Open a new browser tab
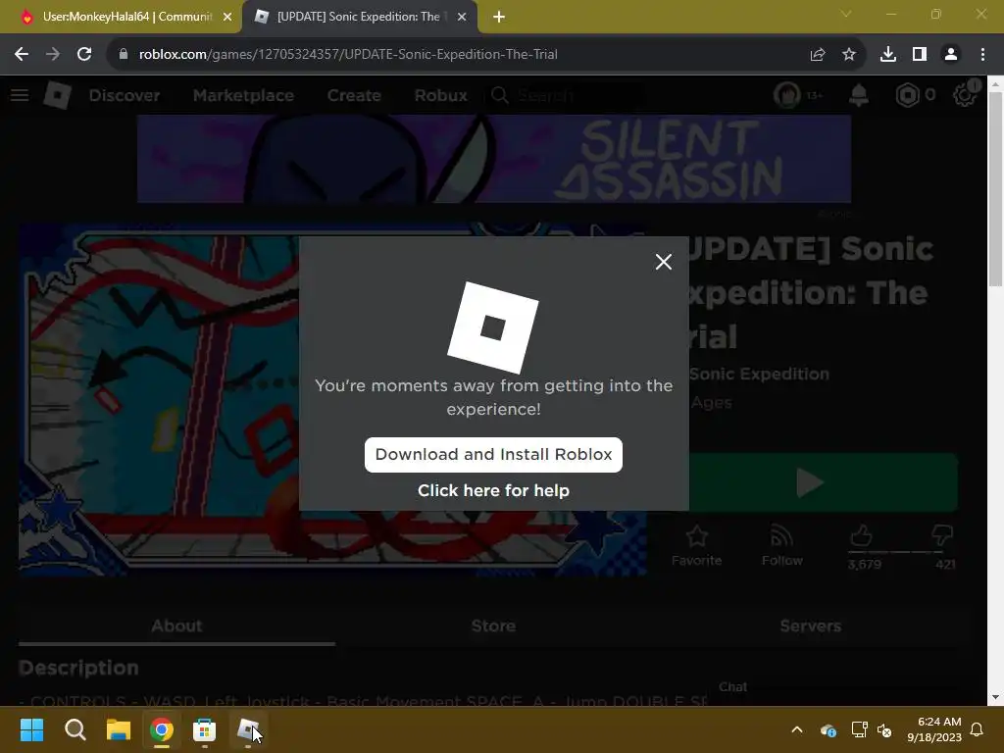 point(499,18)
